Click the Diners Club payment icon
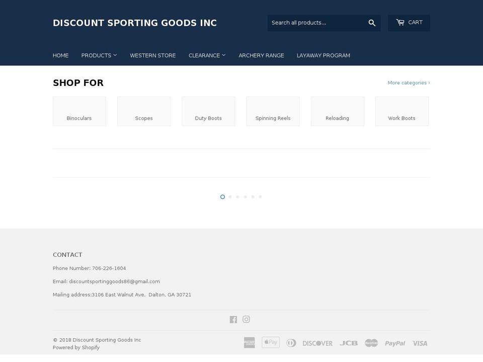Image resolution: width=483 pixels, height=362 pixels. [291, 343]
